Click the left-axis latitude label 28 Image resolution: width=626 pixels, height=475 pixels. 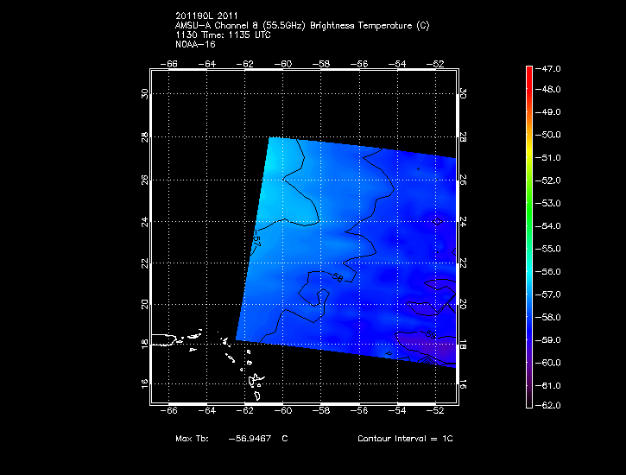144,137
